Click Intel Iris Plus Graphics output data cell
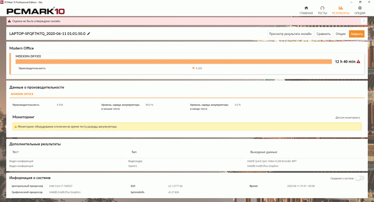Viewport: 374px width, 202px height. [x=263, y=166]
